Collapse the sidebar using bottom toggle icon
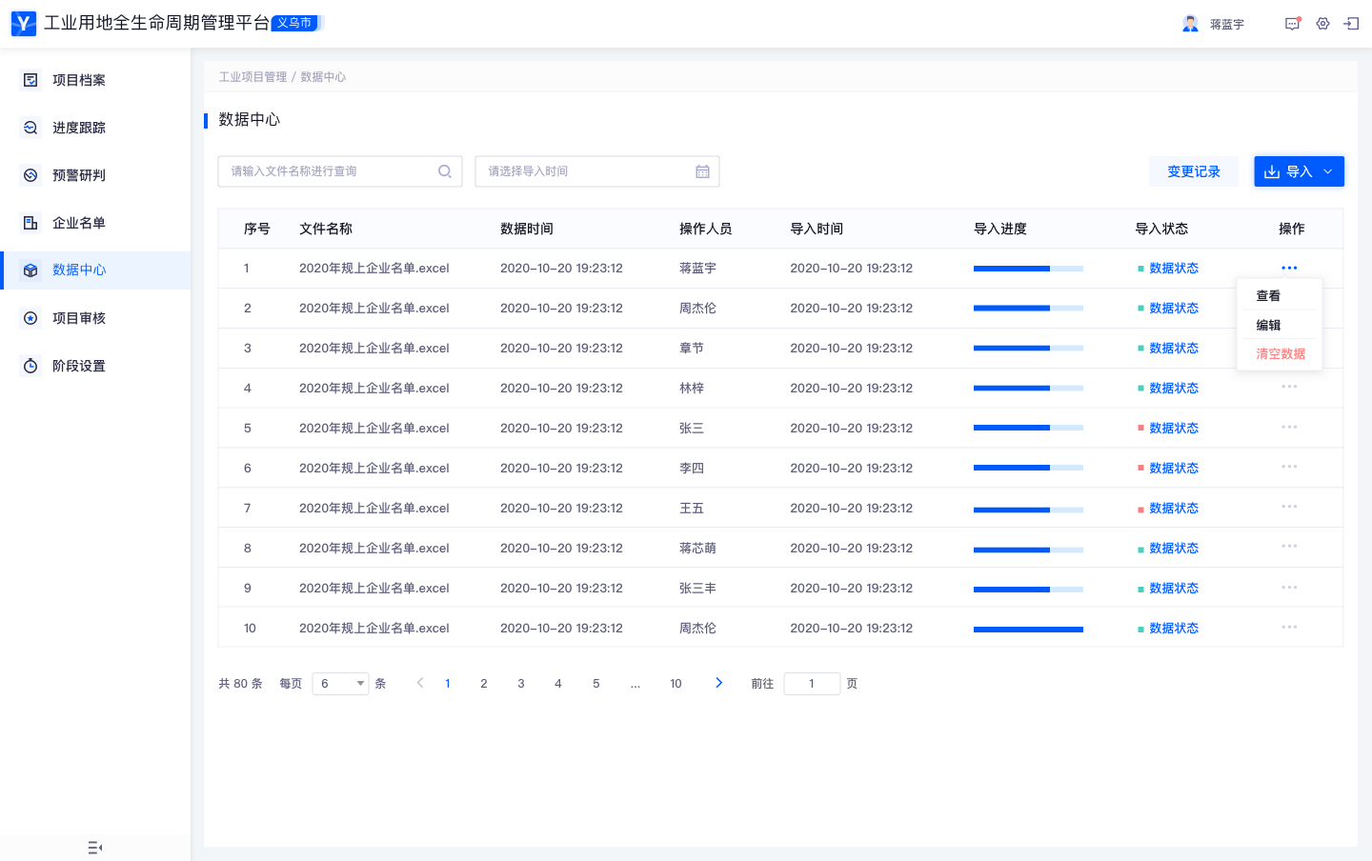The height and width of the screenshot is (861, 1372). pos(94,847)
